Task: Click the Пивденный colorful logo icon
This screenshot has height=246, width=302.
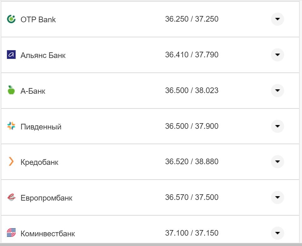Action: pyautogui.click(x=11, y=126)
